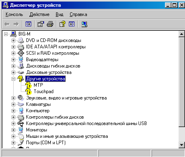This screenshot has height=157, width=185.
Task: Click the Back arrow toolbar icon
Action: [7, 24]
